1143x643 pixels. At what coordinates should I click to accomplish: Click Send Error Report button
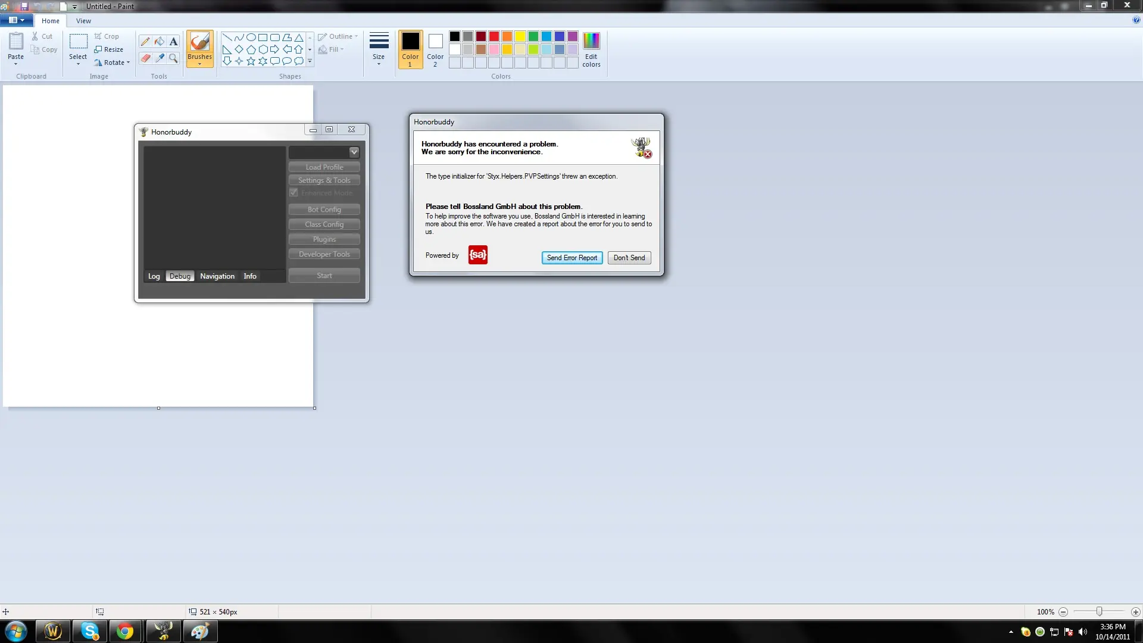point(572,258)
